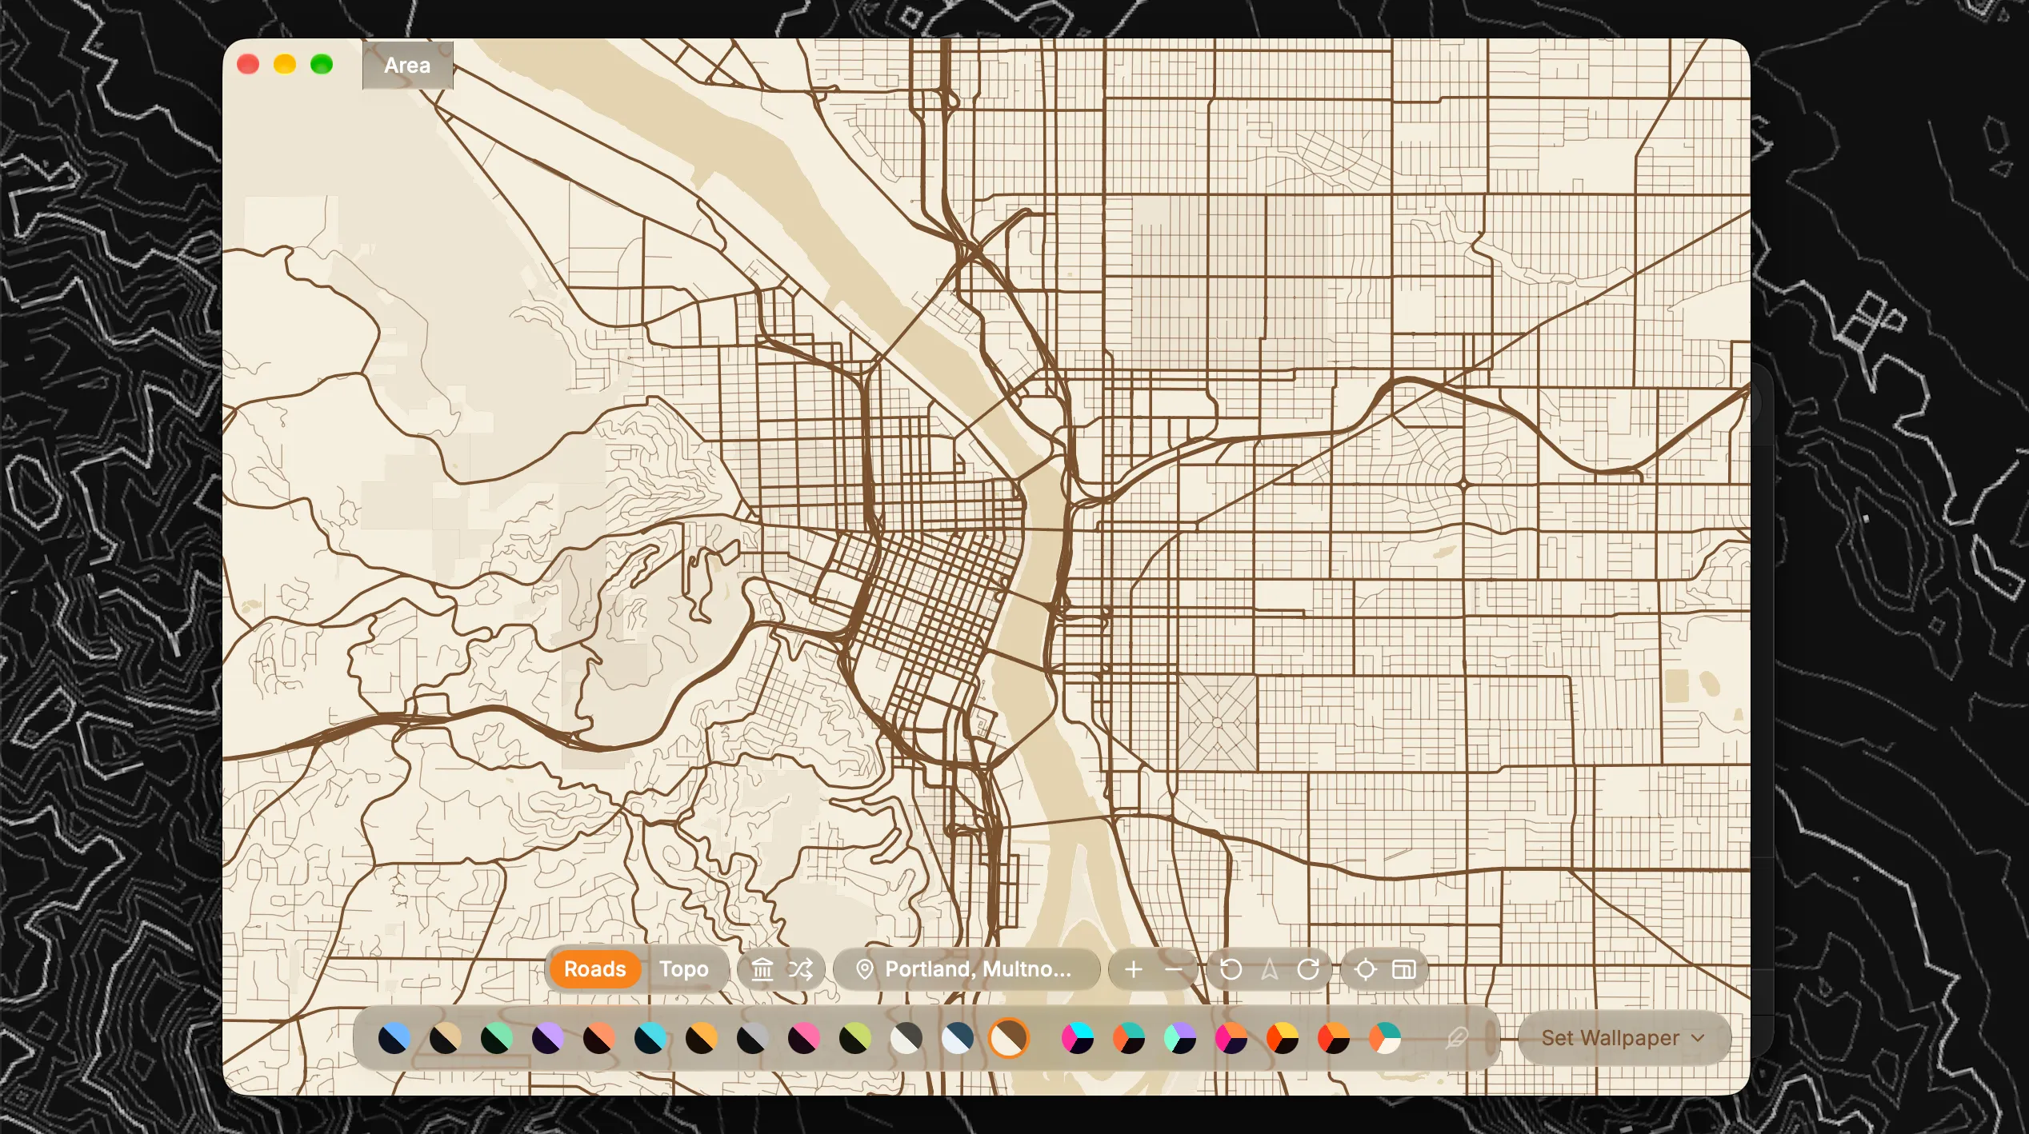Image resolution: width=2029 pixels, height=1134 pixels.
Task: Rotate the map clockwise
Action: tap(1308, 969)
